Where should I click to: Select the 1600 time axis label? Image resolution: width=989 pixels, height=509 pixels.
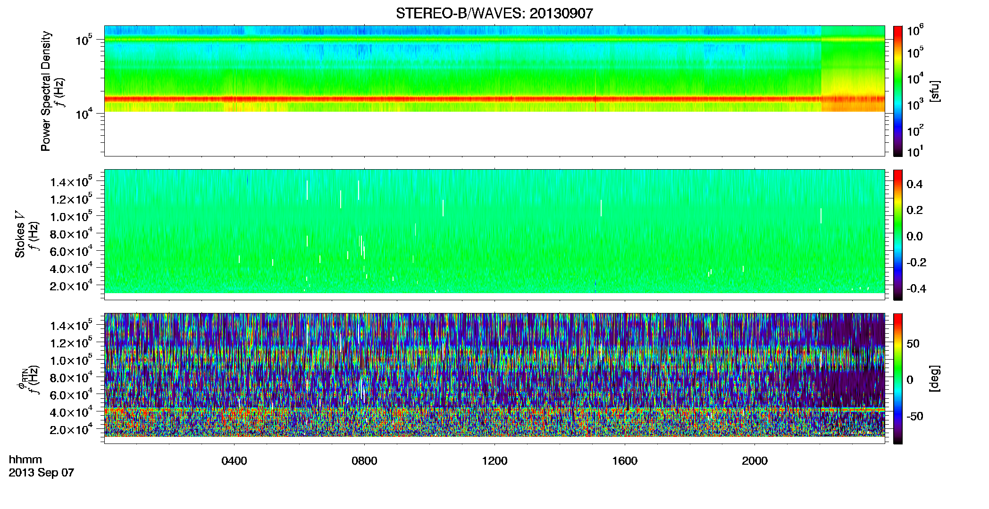(x=625, y=461)
